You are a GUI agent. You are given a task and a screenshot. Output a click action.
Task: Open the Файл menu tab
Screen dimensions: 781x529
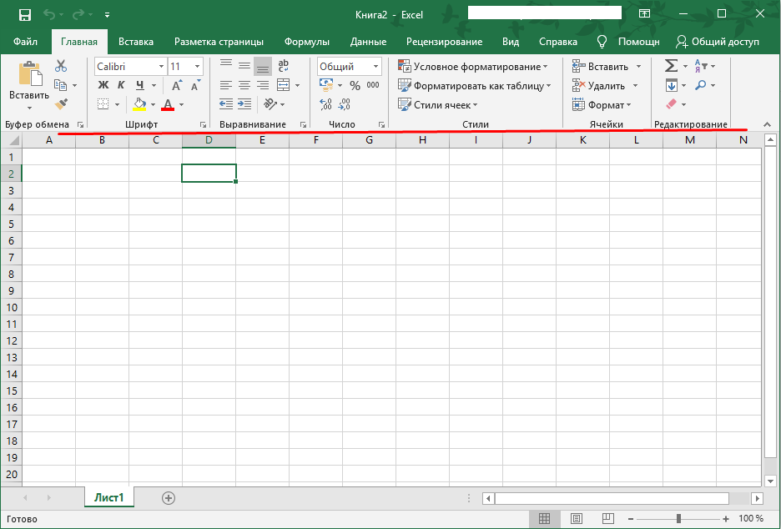[x=25, y=42]
